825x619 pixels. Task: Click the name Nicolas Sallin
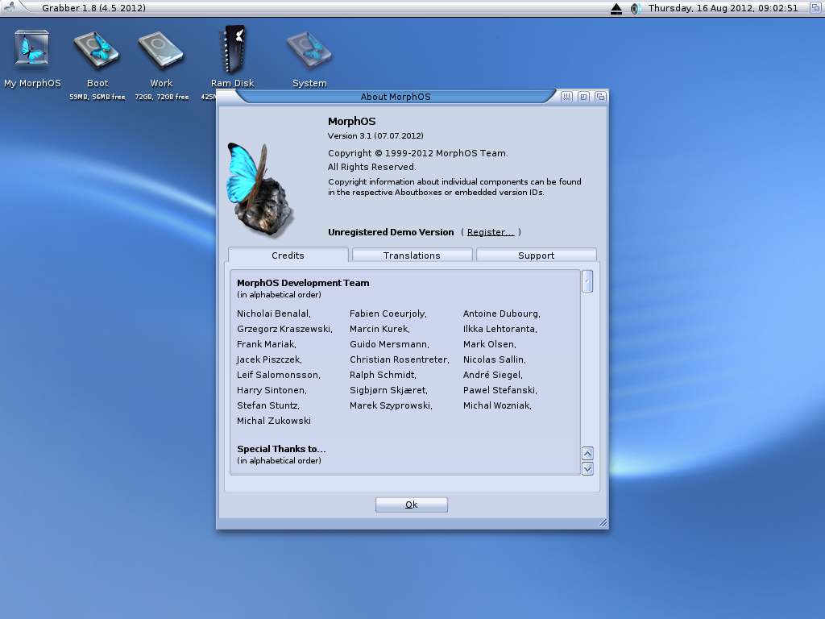pyautogui.click(x=494, y=359)
